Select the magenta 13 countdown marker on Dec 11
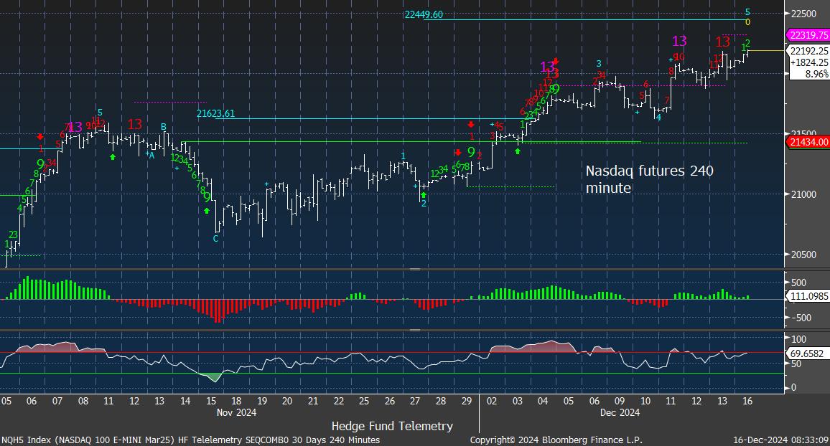The image size is (830, 446). 679,41
